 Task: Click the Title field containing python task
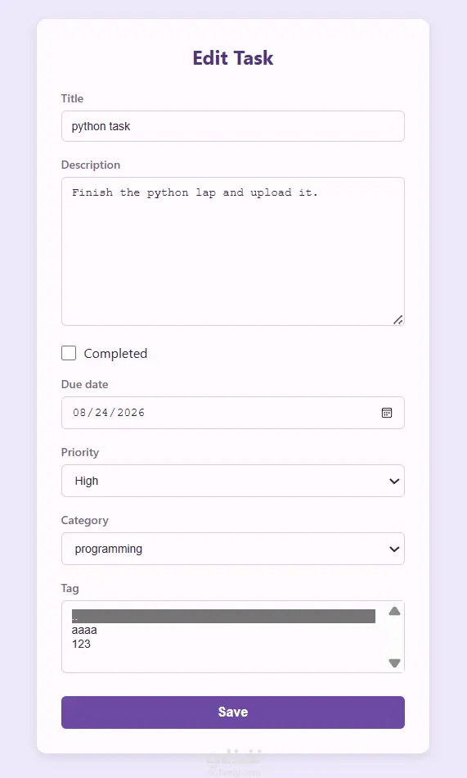(x=233, y=126)
